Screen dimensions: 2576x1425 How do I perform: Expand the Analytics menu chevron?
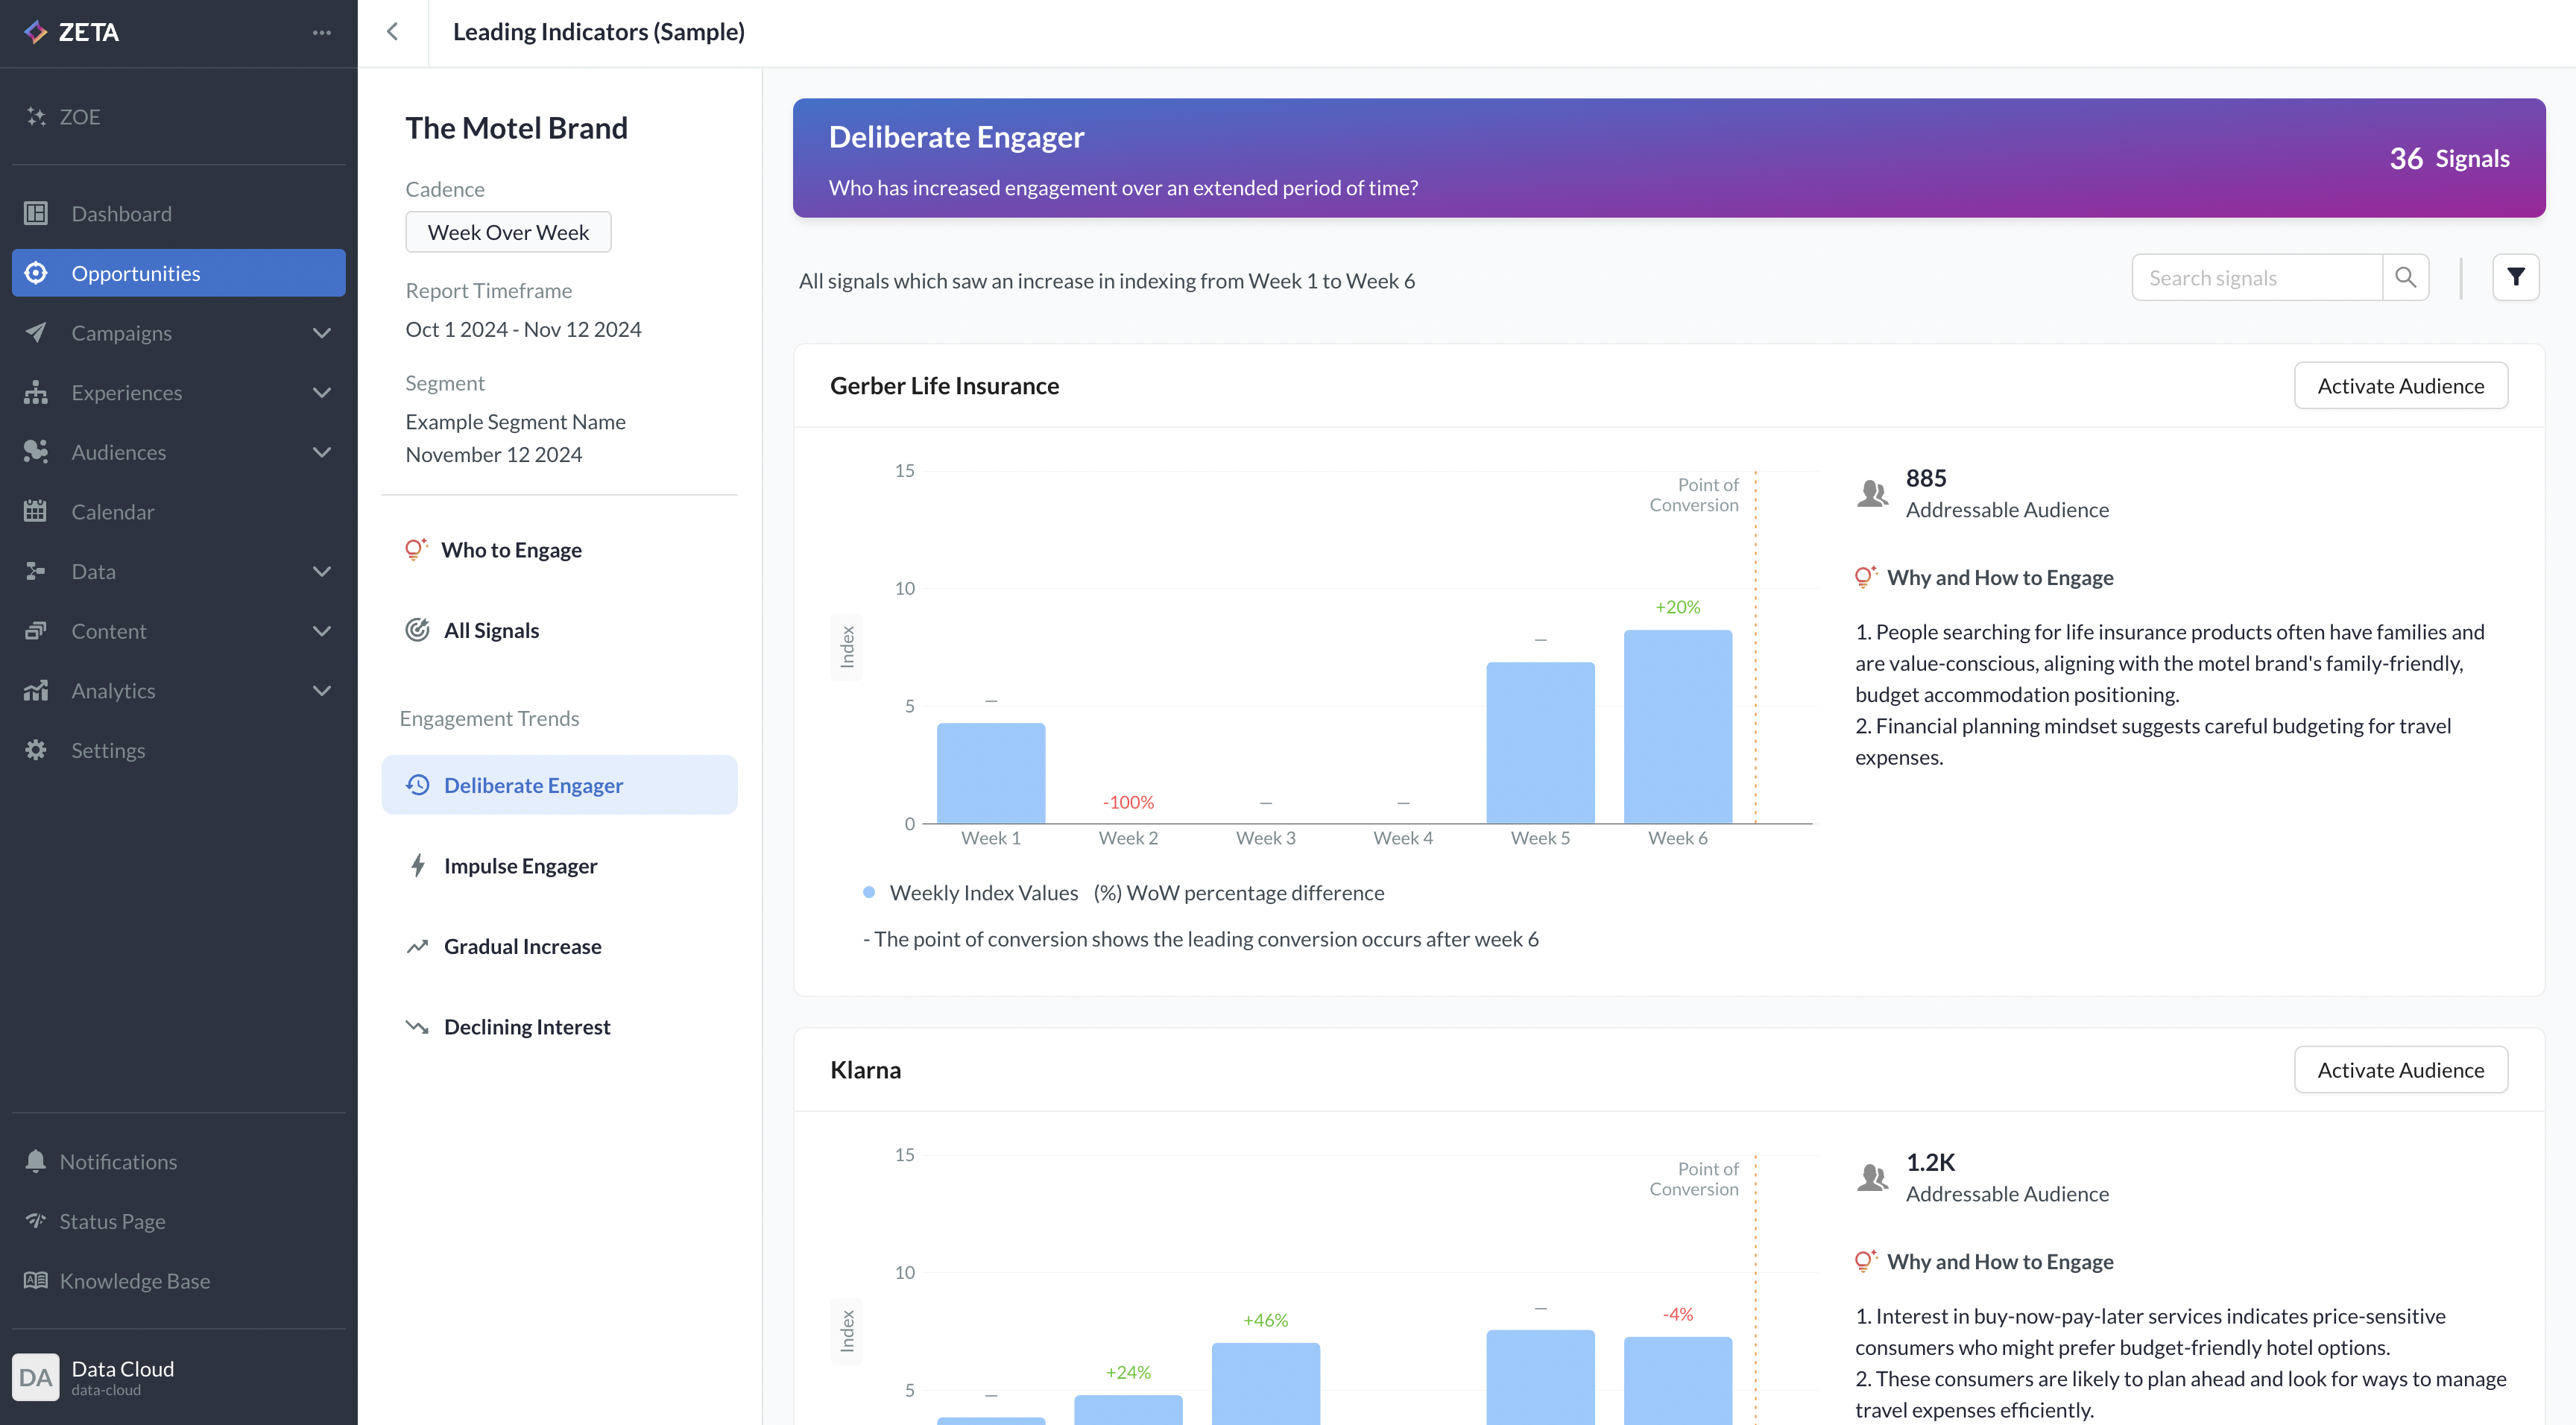[321, 690]
